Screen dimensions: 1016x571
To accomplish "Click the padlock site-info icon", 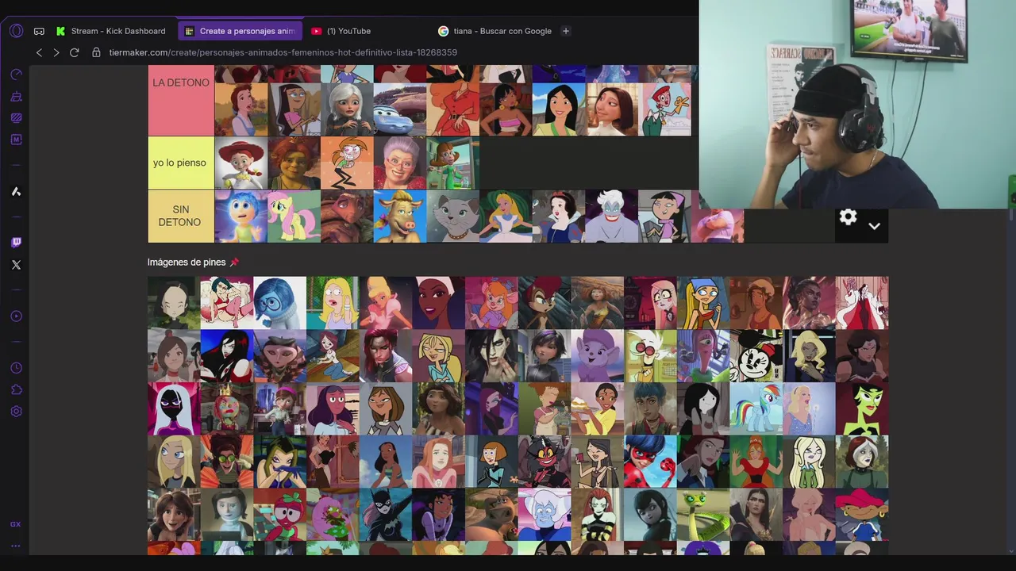I will [97, 52].
